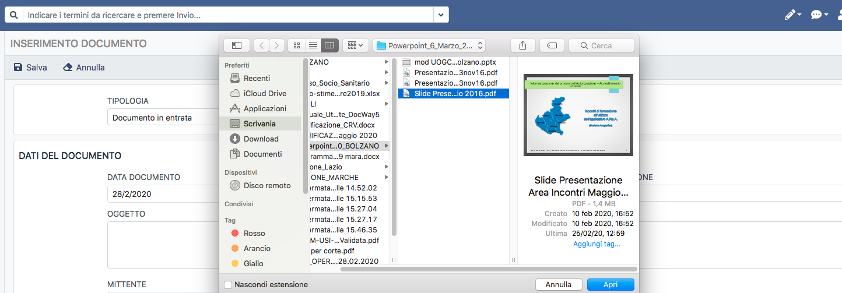Open the pencil edit menu in header
Viewport: 842px width, 293px height.
(x=793, y=15)
